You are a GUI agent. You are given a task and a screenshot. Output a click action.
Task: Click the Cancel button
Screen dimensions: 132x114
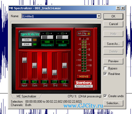pos(114,24)
